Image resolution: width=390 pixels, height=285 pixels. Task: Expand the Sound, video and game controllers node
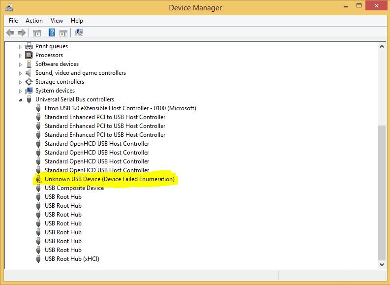pos(20,73)
